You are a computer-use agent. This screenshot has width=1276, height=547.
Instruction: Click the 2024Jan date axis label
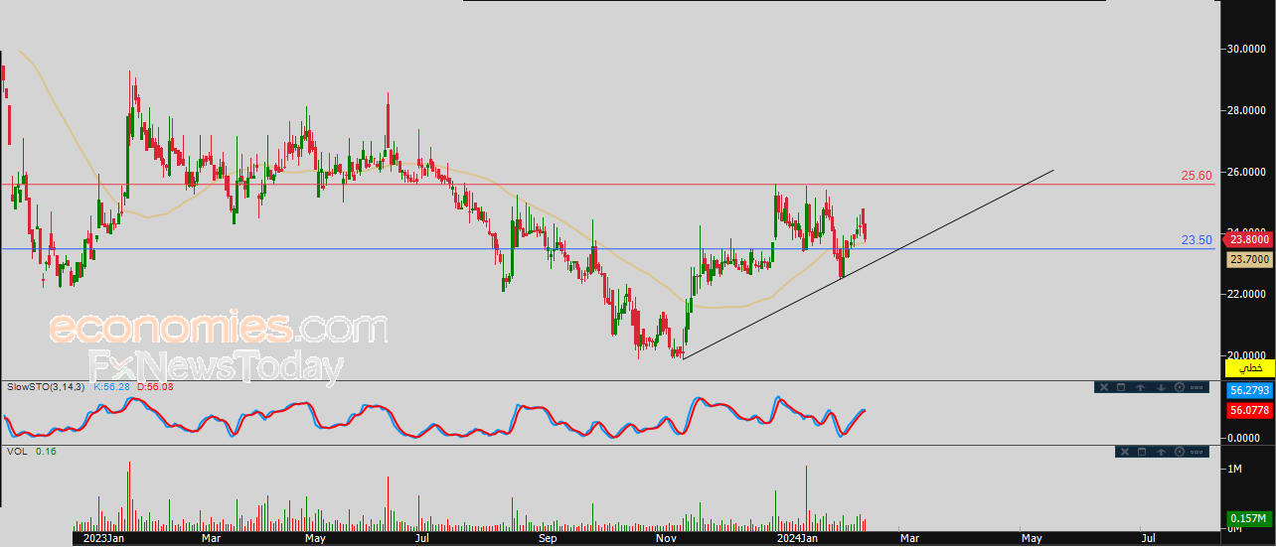click(797, 538)
